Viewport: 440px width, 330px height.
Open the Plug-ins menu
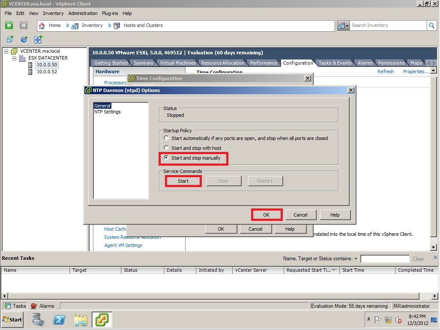pos(110,13)
